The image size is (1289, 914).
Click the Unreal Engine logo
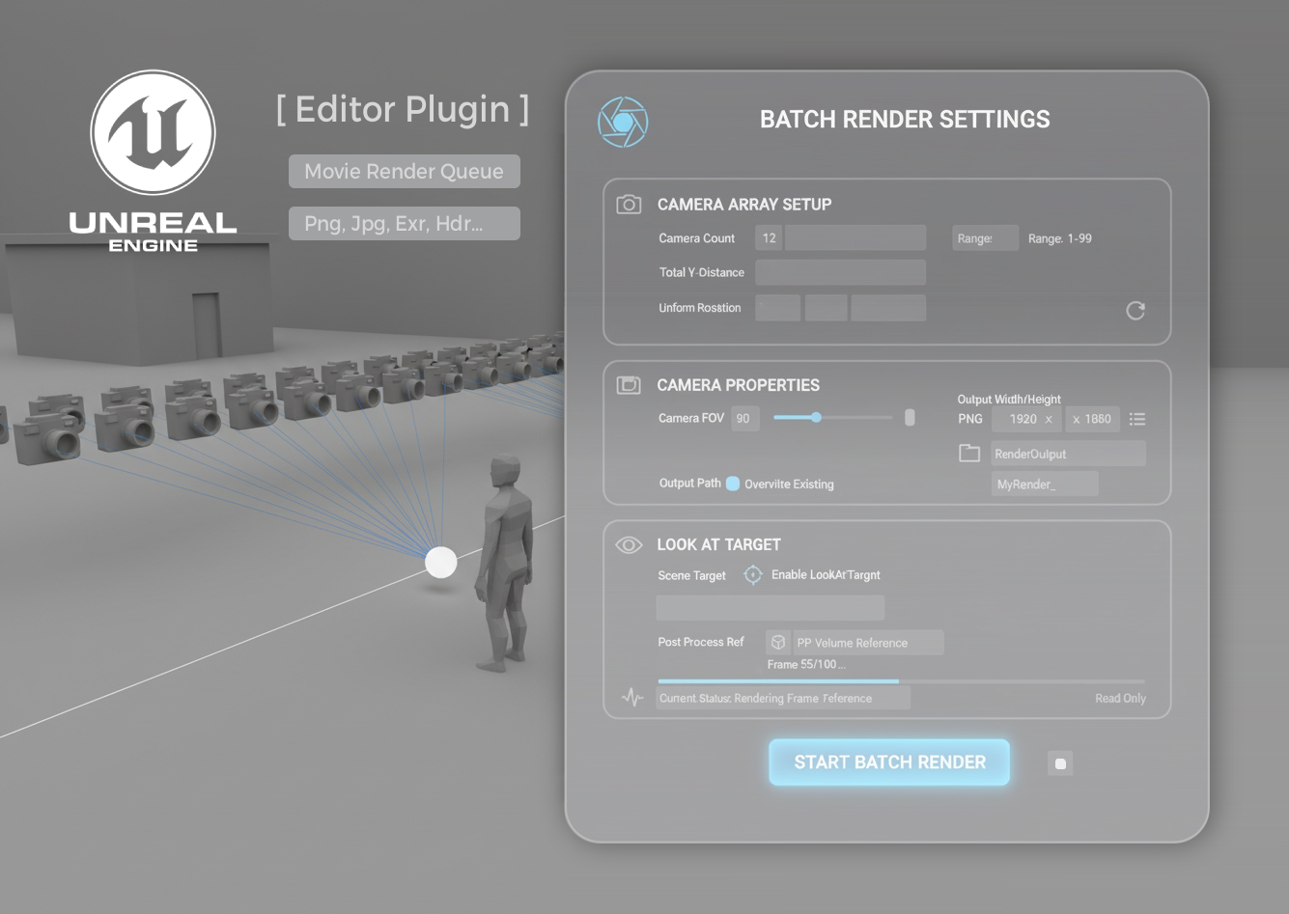[153, 161]
